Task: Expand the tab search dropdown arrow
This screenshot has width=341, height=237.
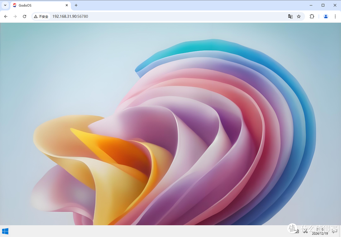Action: point(5,5)
